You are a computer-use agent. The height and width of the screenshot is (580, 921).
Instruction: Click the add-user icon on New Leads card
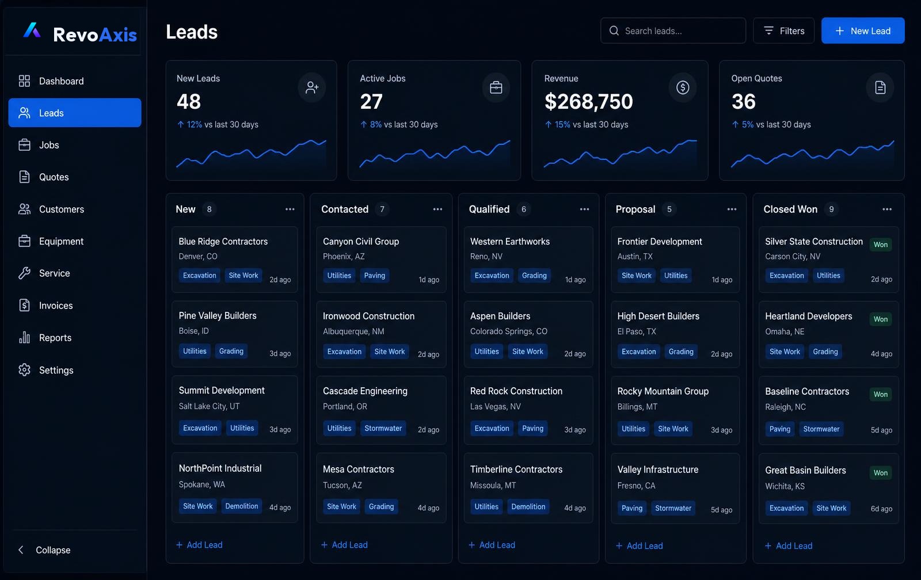tap(312, 87)
